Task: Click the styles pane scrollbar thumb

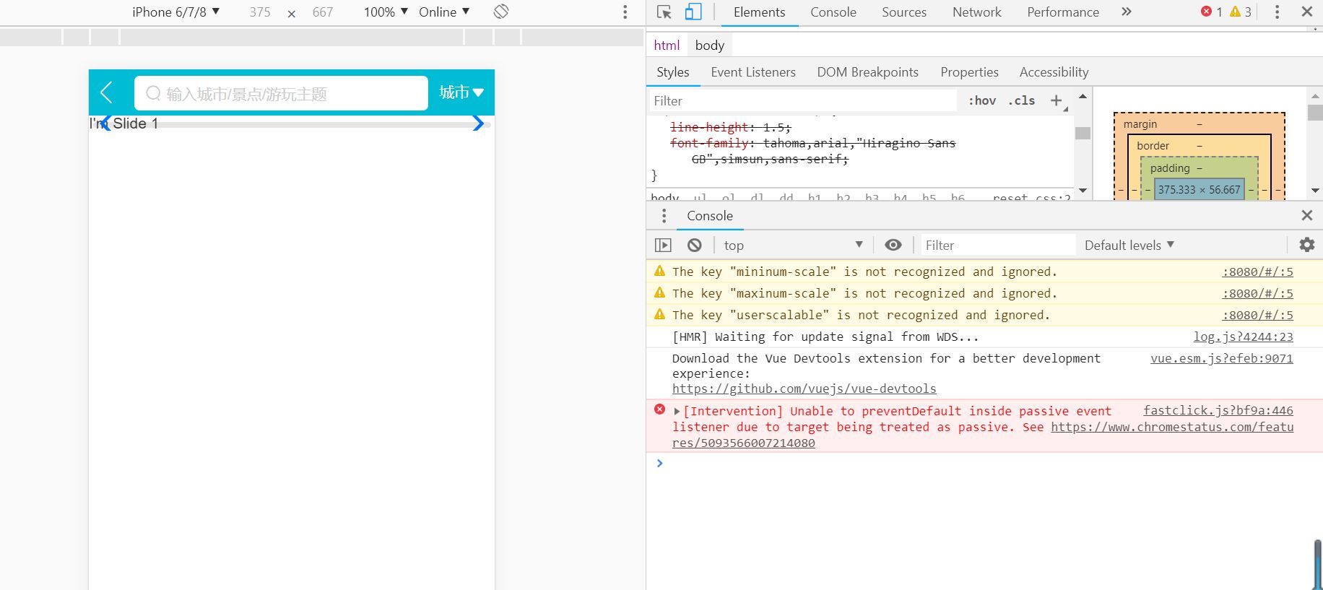Action: tap(1083, 133)
